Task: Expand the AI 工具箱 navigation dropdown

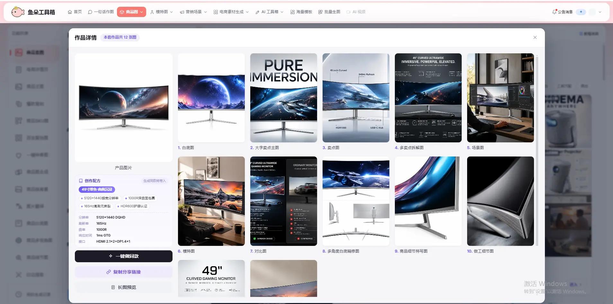Action: tap(270, 12)
